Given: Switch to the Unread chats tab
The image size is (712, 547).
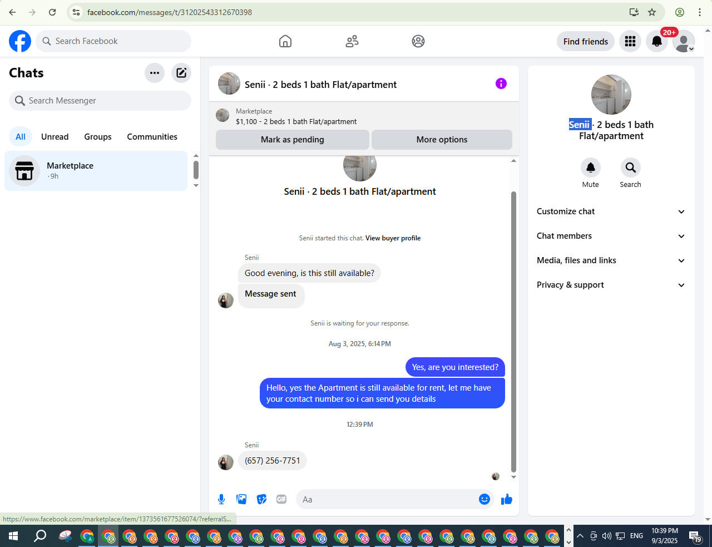Looking at the screenshot, I should point(55,137).
